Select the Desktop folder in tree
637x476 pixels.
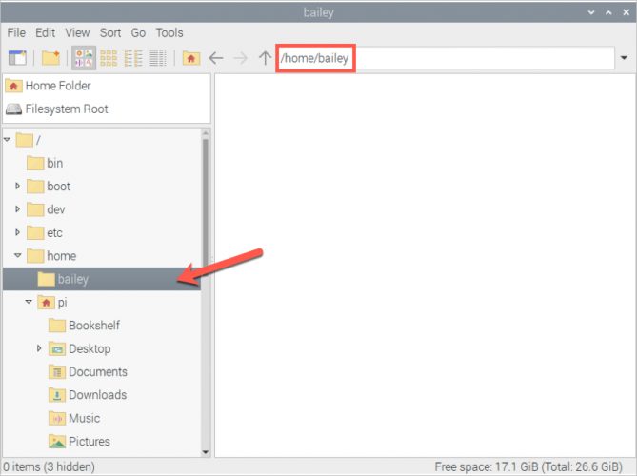[x=80, y=348]
